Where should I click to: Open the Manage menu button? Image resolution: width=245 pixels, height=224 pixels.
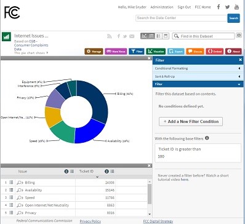click(94, 51)
